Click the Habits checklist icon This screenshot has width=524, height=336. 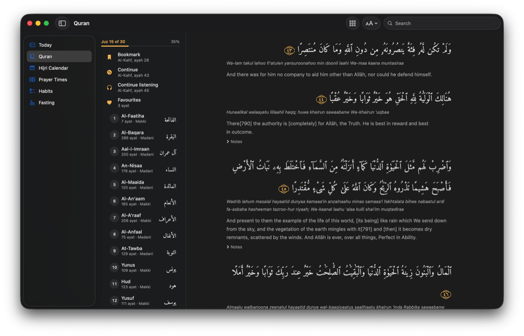pyautogui.click(x=32, y=91)
